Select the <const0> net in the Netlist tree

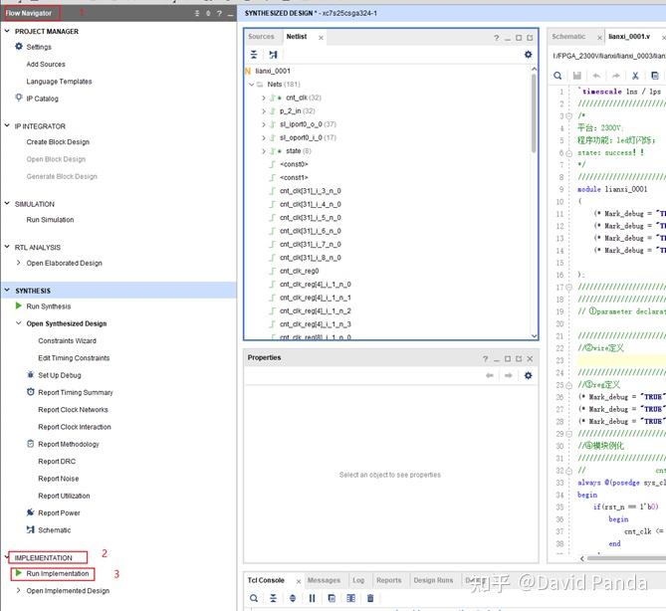click(x=294, y=164)
